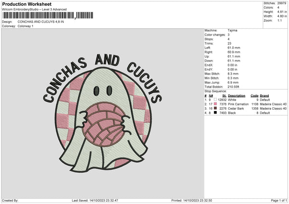Click the stitch count '12832' in stop 1
The height and width of the screenshot is (204, 289).
coord(222,100)
